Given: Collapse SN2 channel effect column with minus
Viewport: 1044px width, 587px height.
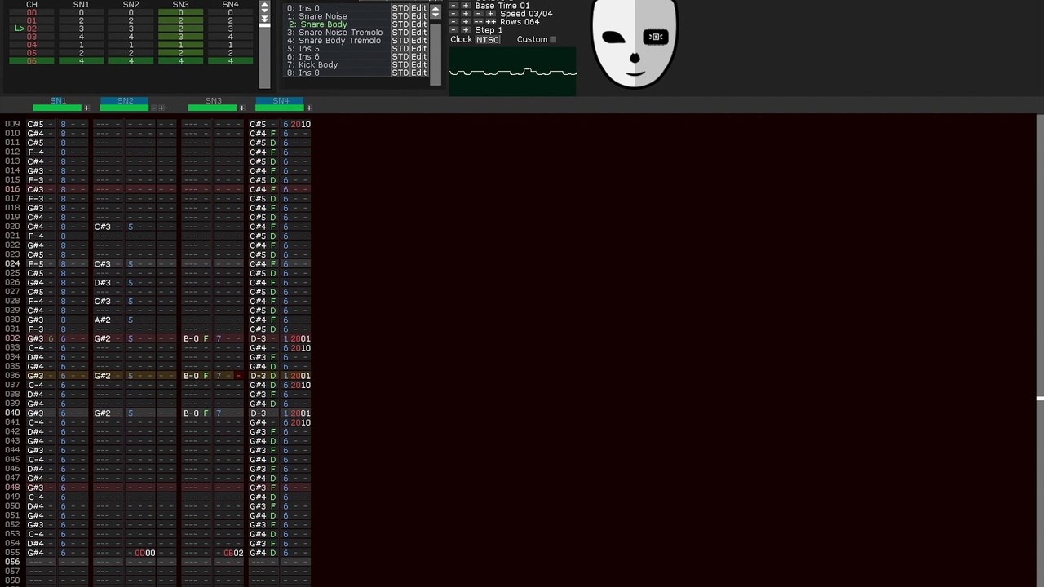Looking at the screenshot, I should coord(153,108).
